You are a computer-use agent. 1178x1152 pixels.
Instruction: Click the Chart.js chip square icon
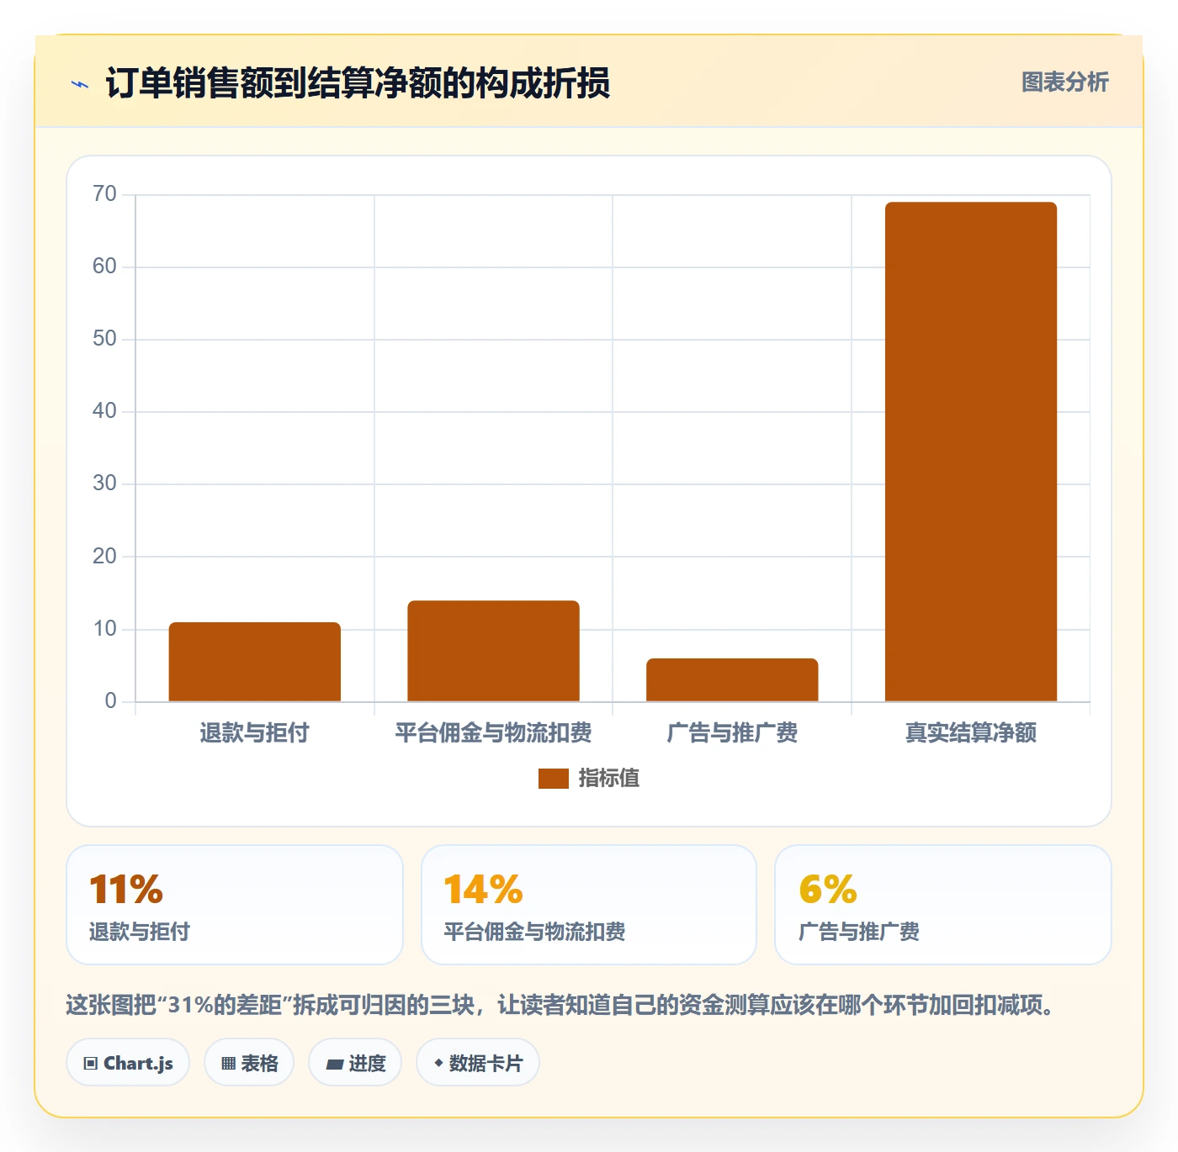tap(91, 1064)
